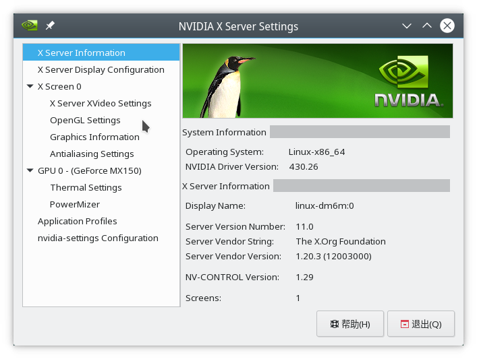477x359 pixels.
Task: Click the NVIDIA eye icon in title bar
Action: tap(30, 26)
